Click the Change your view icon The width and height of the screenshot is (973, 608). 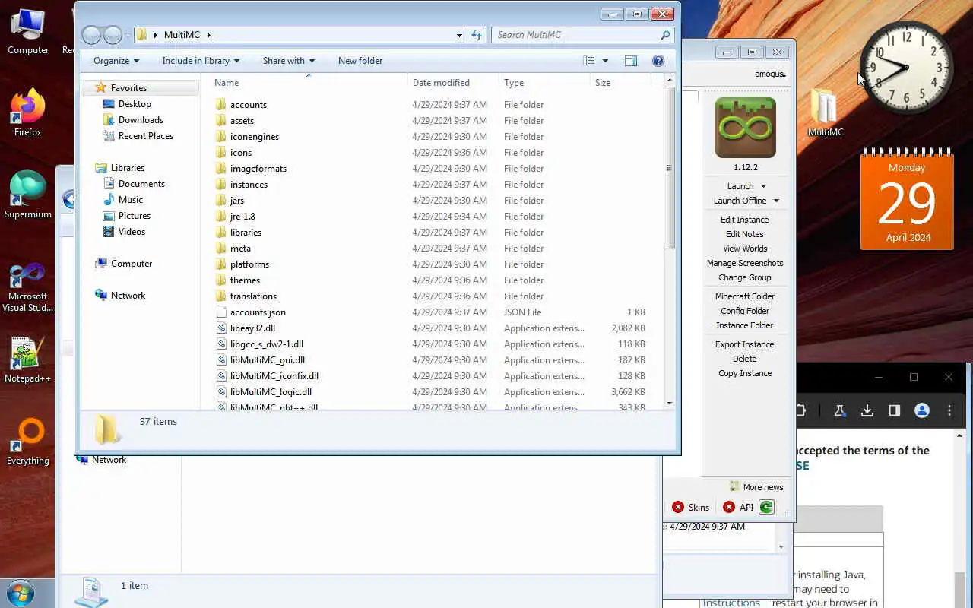[x=589, y=61]
